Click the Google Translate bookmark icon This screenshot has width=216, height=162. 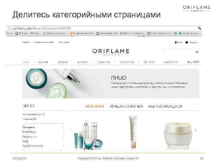pos(180,33)
